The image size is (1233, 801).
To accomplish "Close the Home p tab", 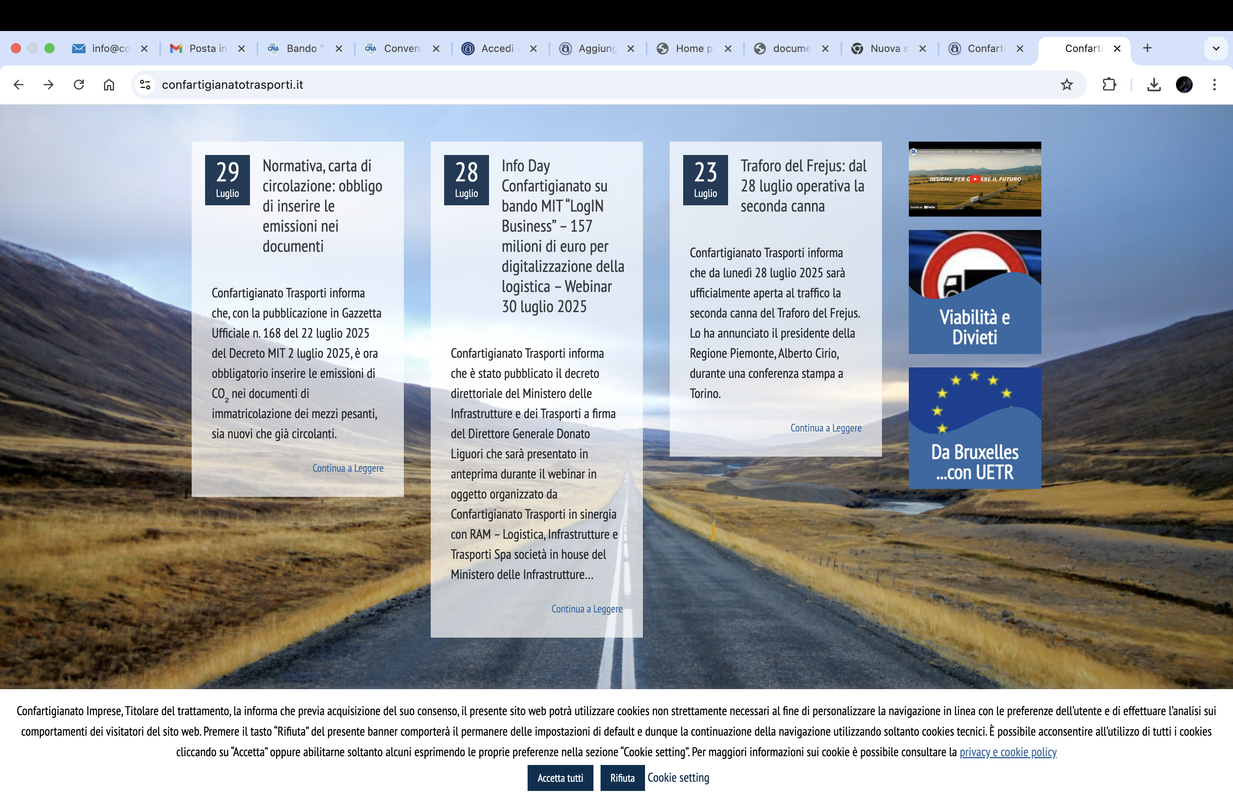I will [728, 48].
